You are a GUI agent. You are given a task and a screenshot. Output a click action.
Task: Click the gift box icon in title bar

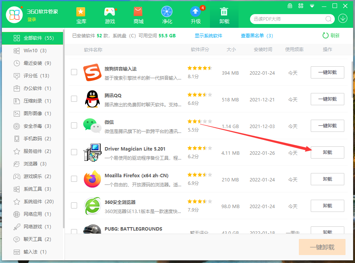pyautogui.click(x=290, y=6)
